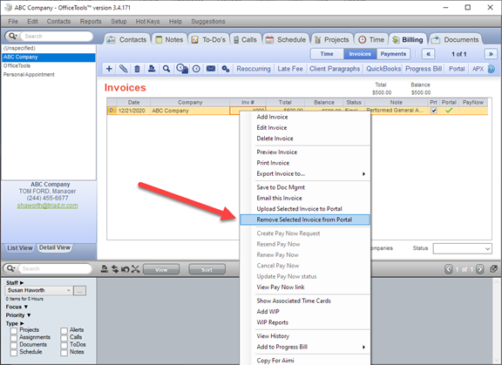Open the Susan Haworth staff dropdown
The image size is (502, 365).
click(x=38, y=290)
